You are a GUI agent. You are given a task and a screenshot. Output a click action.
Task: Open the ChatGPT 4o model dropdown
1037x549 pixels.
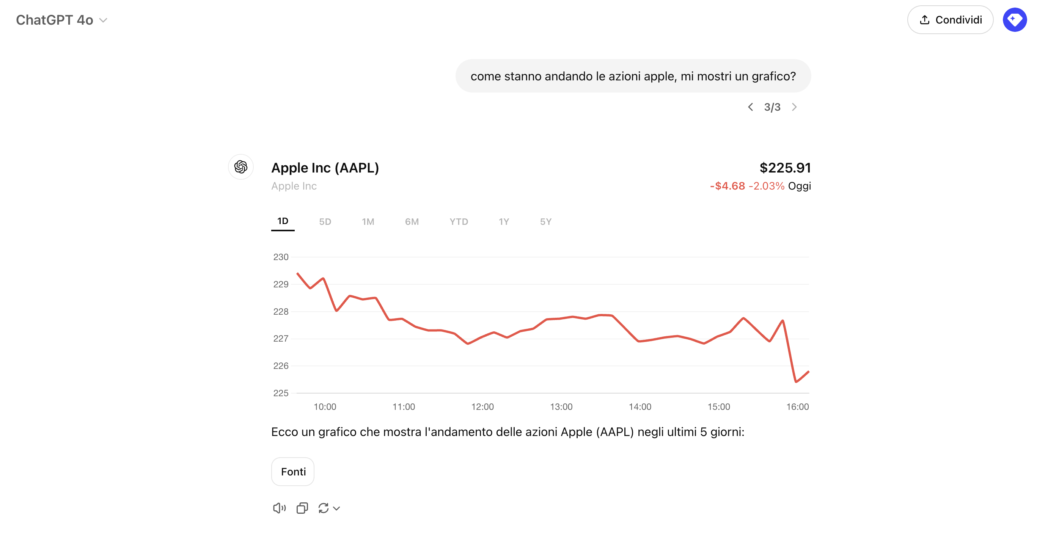[61, 20]
